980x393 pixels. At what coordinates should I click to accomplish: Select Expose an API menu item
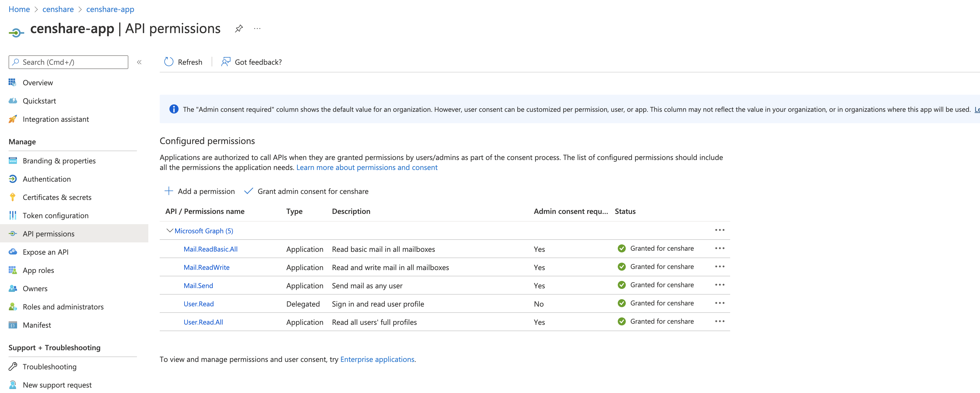click(x=45, y=252)
